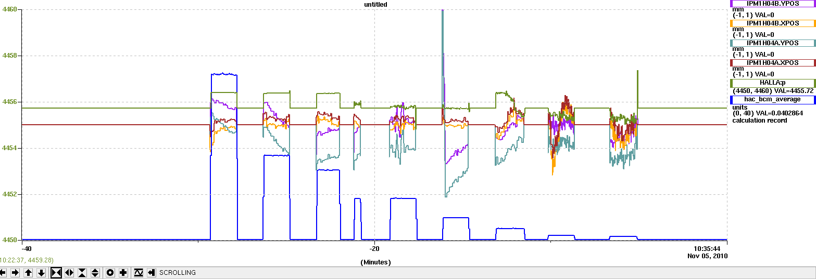Pan the plot up with the up arrow
This screenshot has height=279, width=816.
click(28, 272)
